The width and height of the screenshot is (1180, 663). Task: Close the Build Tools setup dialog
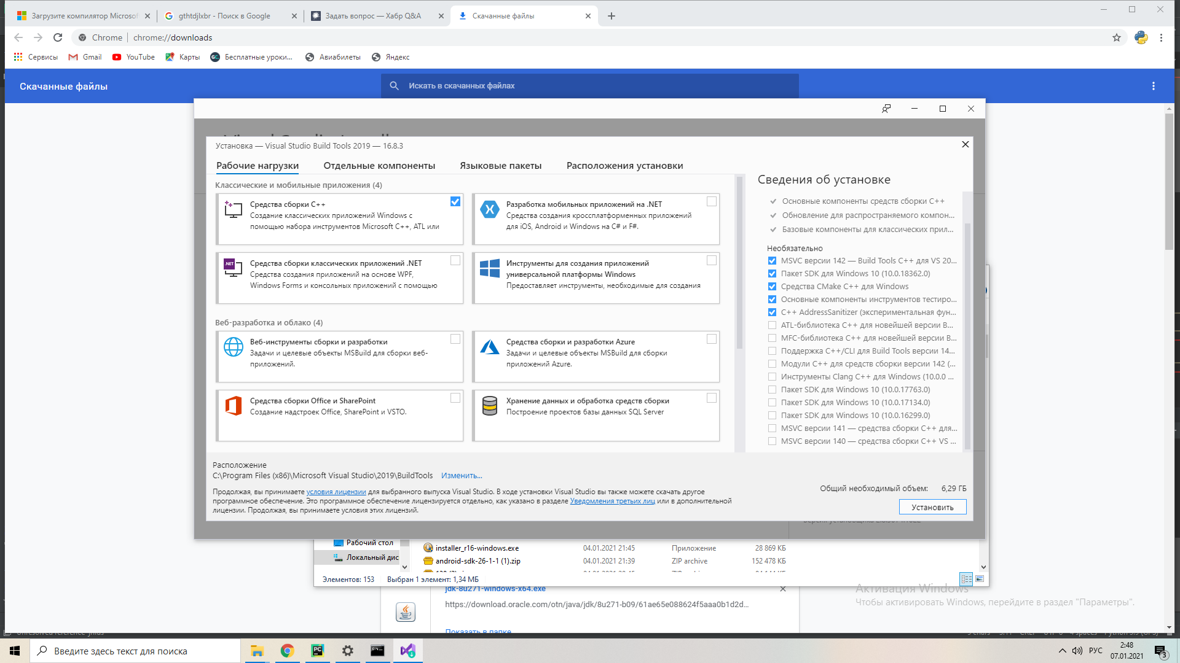click(x=965, y=144)
